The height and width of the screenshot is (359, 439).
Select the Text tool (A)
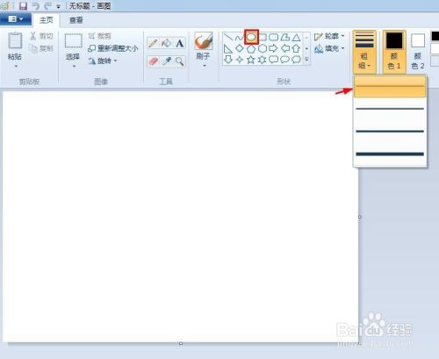click(179, 43)
